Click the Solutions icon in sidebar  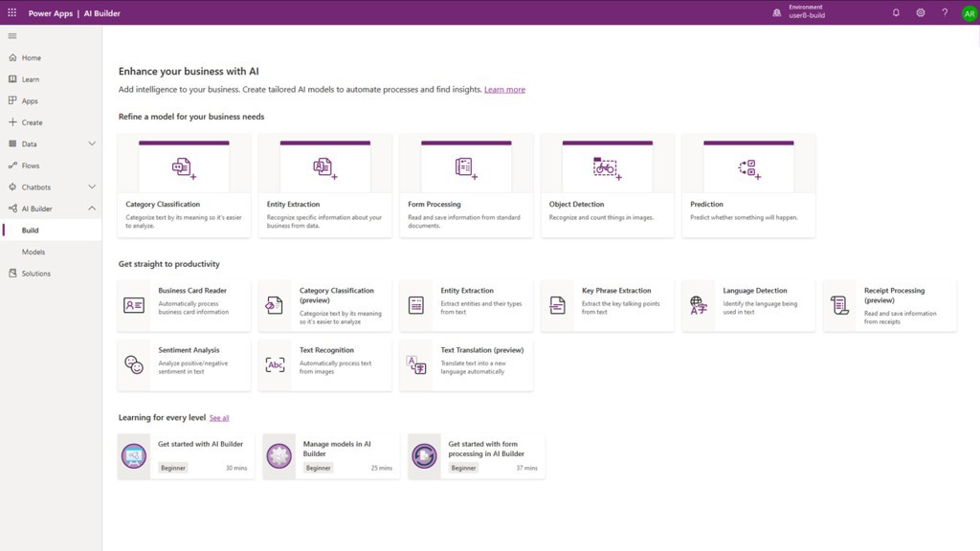tap(12, 273)
